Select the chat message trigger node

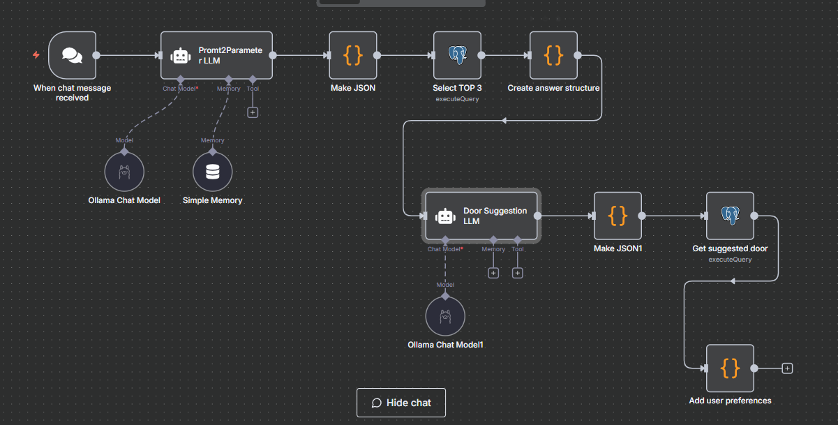pos(72,55)
